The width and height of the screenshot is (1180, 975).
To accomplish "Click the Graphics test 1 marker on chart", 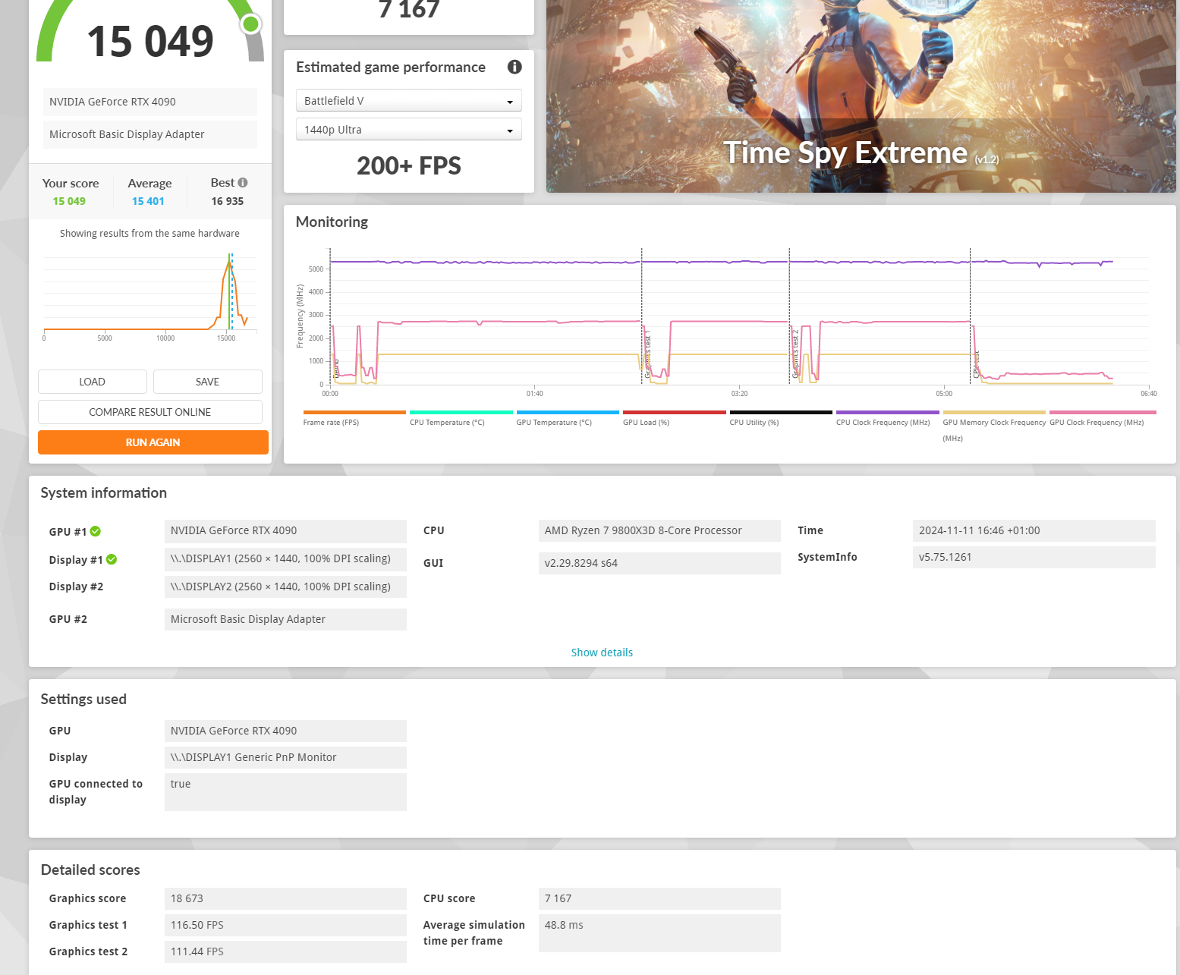I will 647,354.
